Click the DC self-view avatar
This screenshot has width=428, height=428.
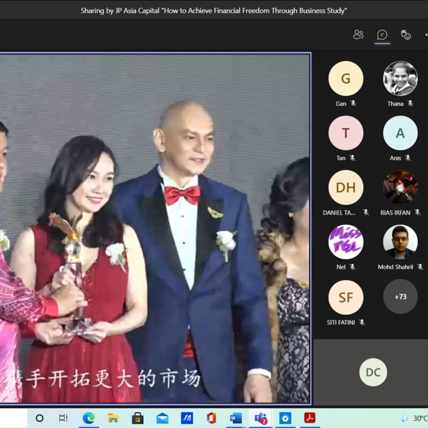point(373,372)
